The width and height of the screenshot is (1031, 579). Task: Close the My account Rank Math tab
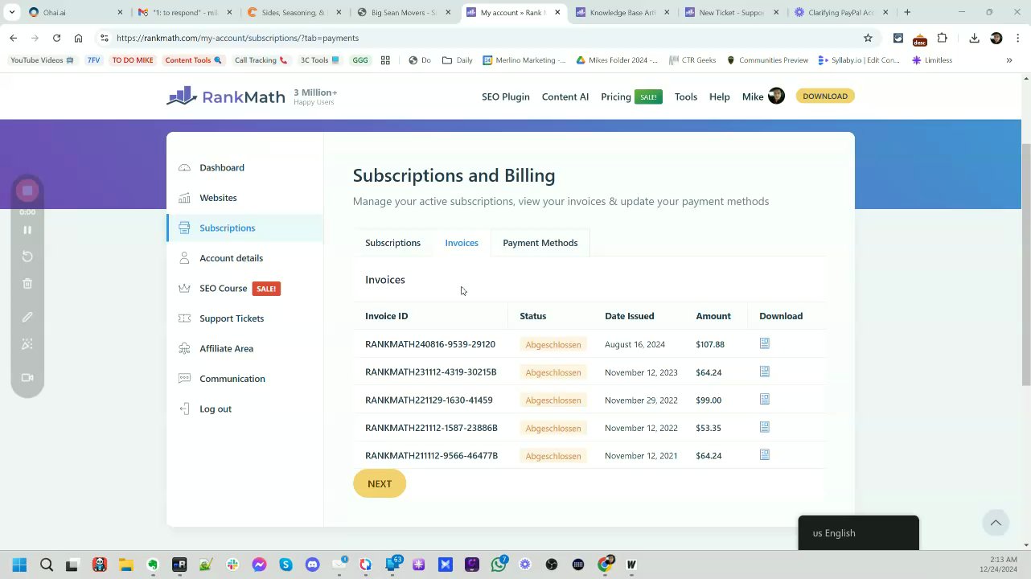click(557, 12)
